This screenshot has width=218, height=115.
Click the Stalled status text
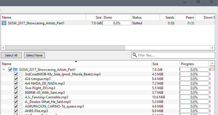coord(137,23)
